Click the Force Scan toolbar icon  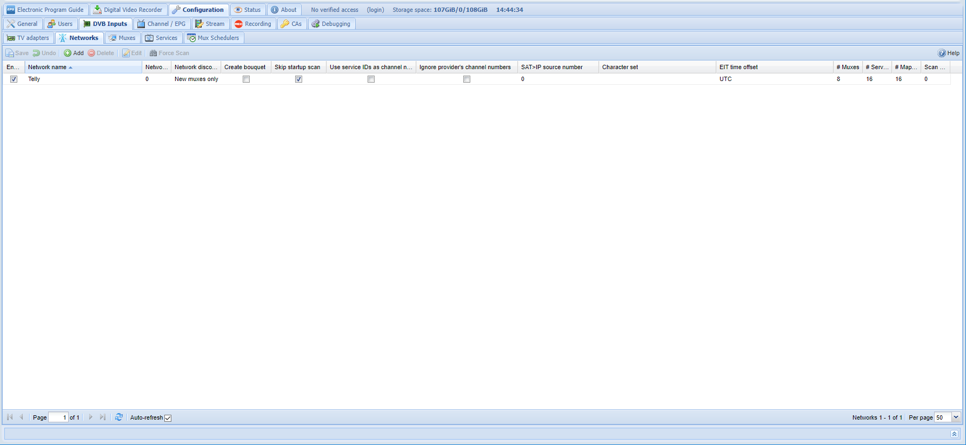tap(154, 53)
